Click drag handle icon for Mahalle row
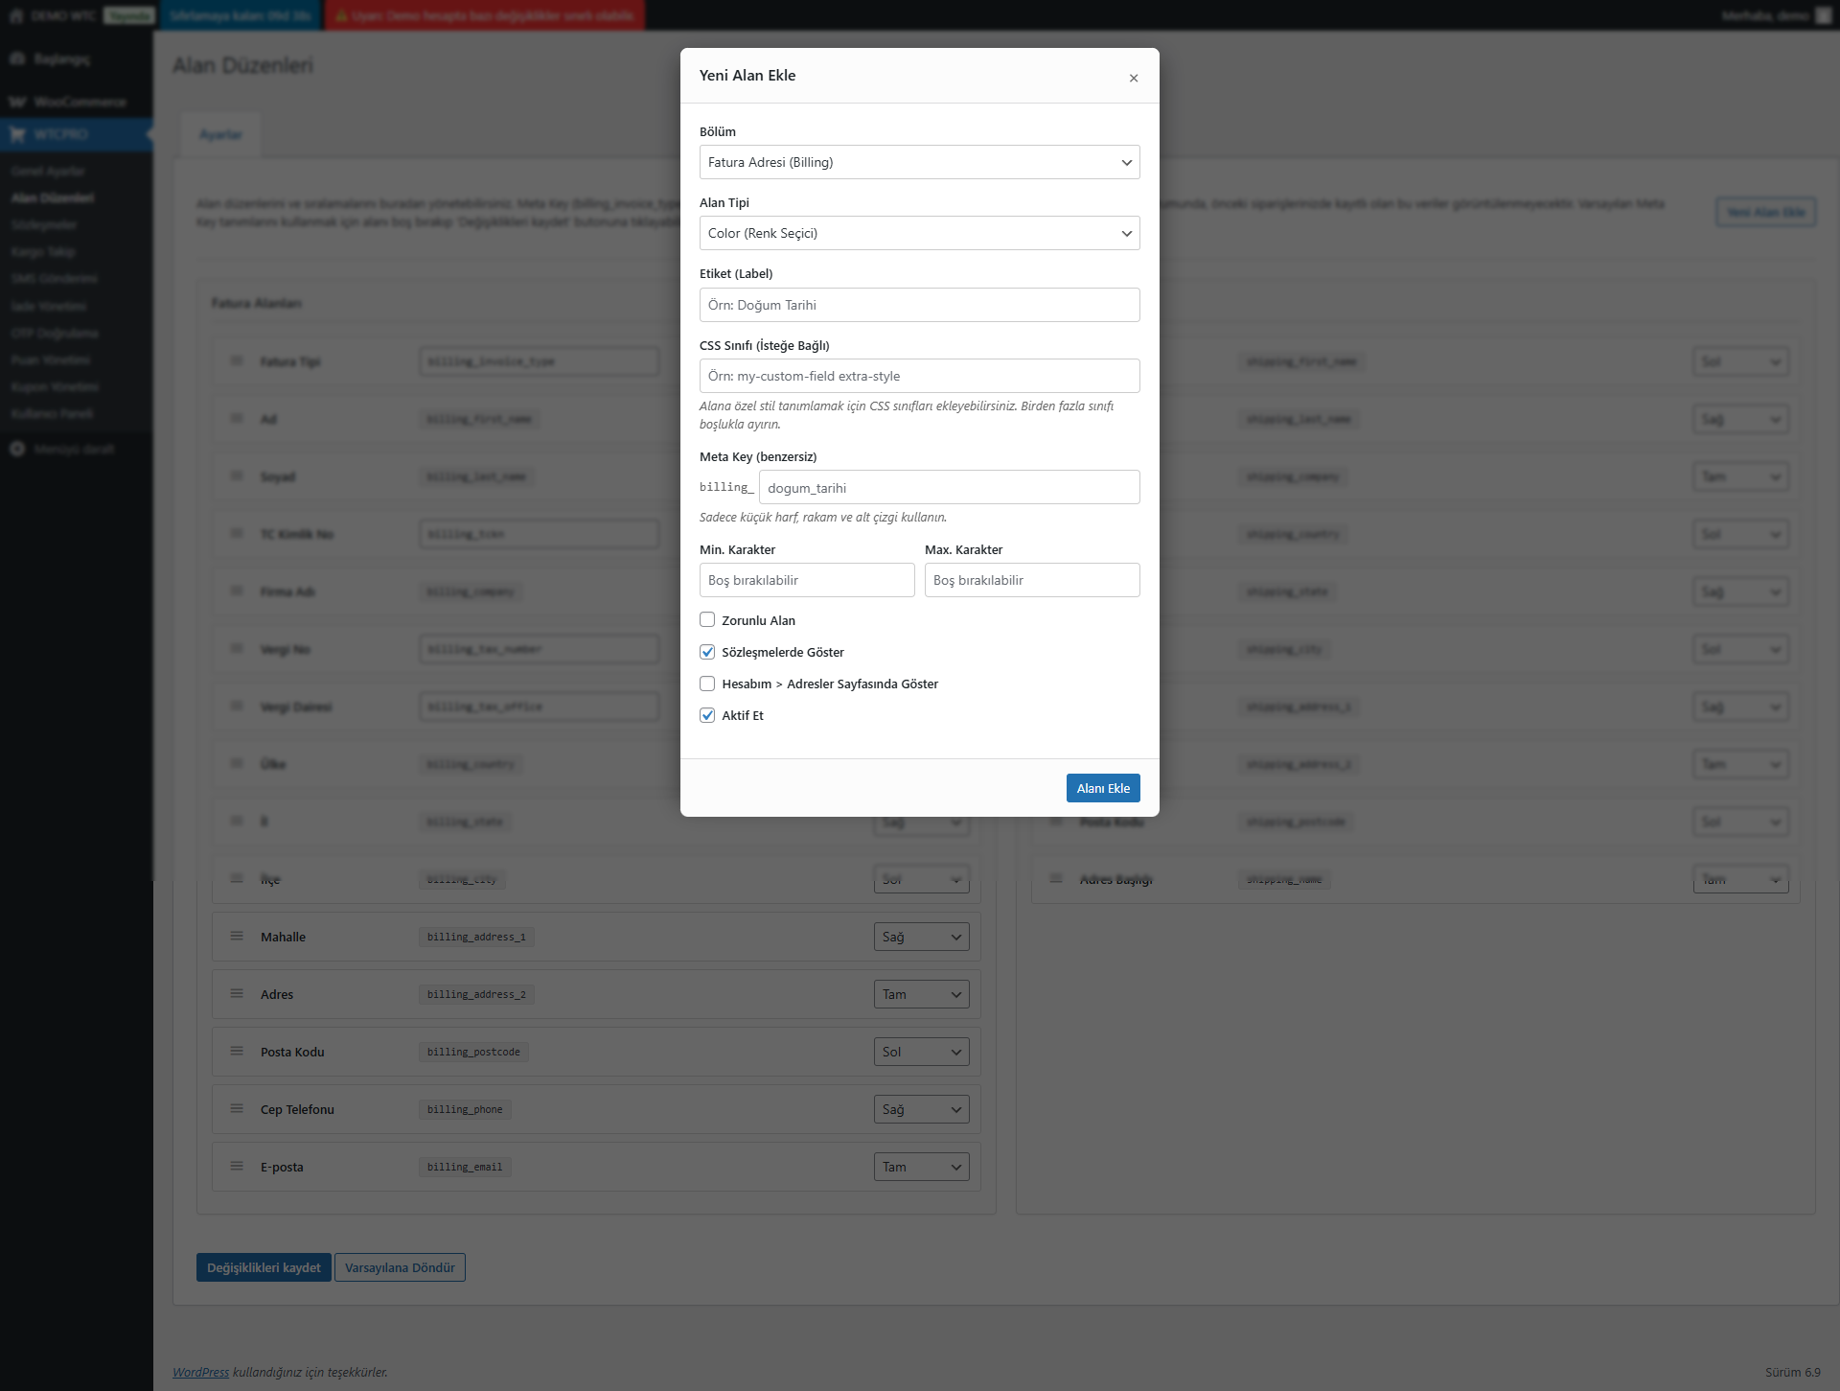1840x1391 pixels. tap(237, 936)
